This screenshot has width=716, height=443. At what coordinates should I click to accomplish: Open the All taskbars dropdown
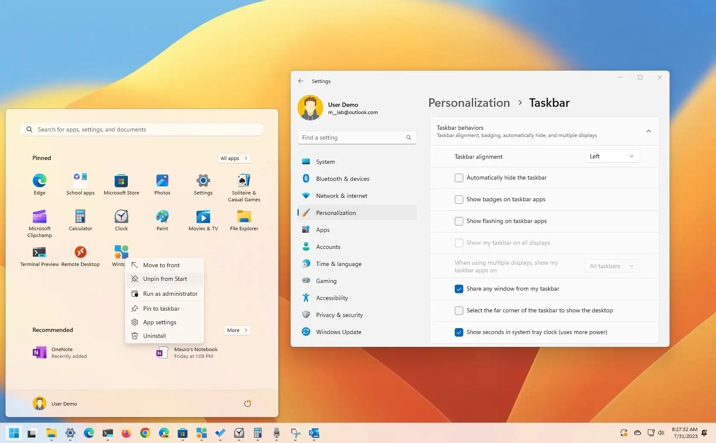pos(612,266)
